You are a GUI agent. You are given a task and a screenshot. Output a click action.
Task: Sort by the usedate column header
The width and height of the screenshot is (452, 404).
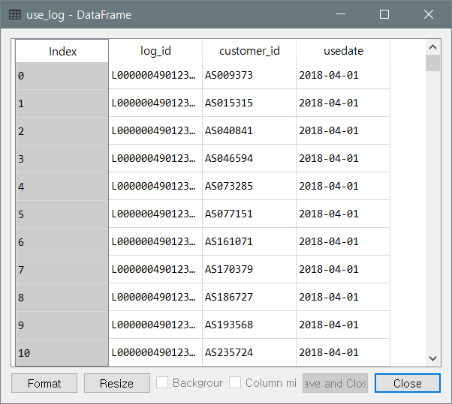coord(343,51)
